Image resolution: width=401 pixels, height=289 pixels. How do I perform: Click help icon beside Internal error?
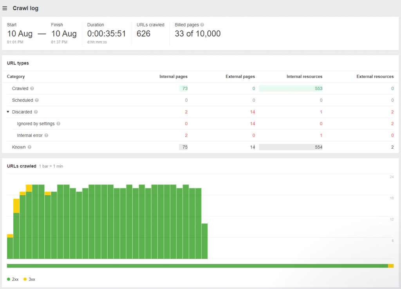(x=46, y=135)
